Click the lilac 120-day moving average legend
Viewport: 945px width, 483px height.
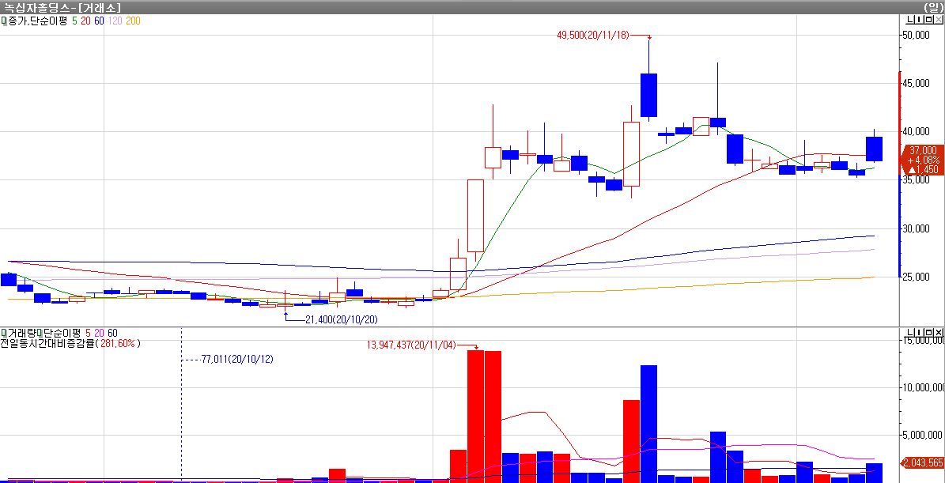[x=115, y=21]
